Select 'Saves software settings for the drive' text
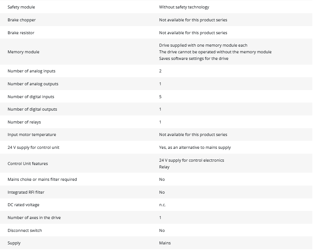 (193, 58)
